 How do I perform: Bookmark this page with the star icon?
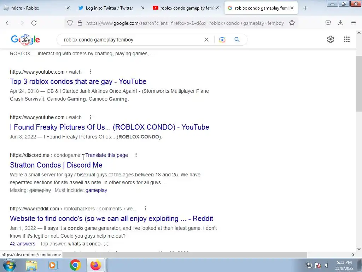pos(292,23)
